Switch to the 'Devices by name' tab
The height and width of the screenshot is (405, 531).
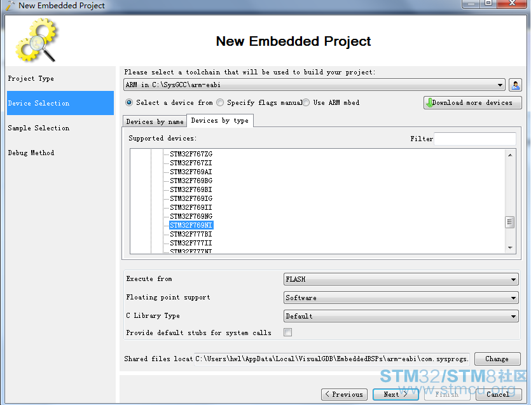coord(155,121)
